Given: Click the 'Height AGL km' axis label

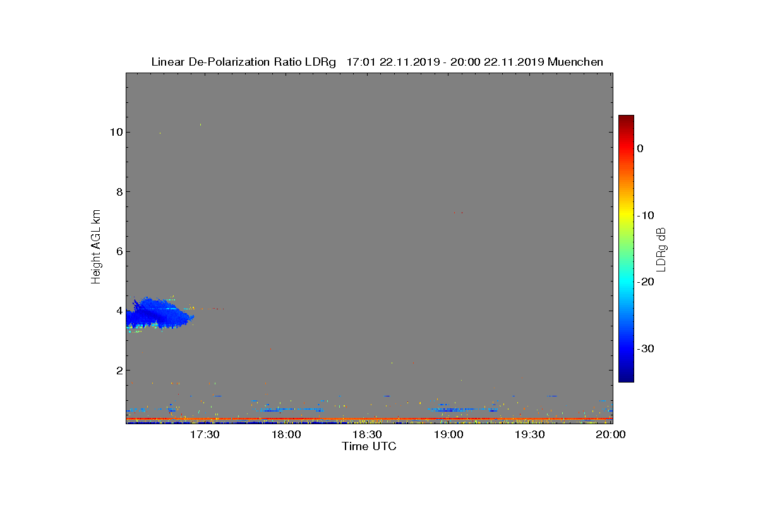Looking at the screenshot, I should (x=96, y=247).
